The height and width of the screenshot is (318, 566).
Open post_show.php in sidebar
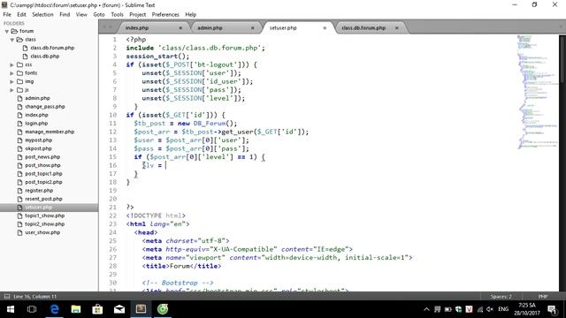[42, 165]
